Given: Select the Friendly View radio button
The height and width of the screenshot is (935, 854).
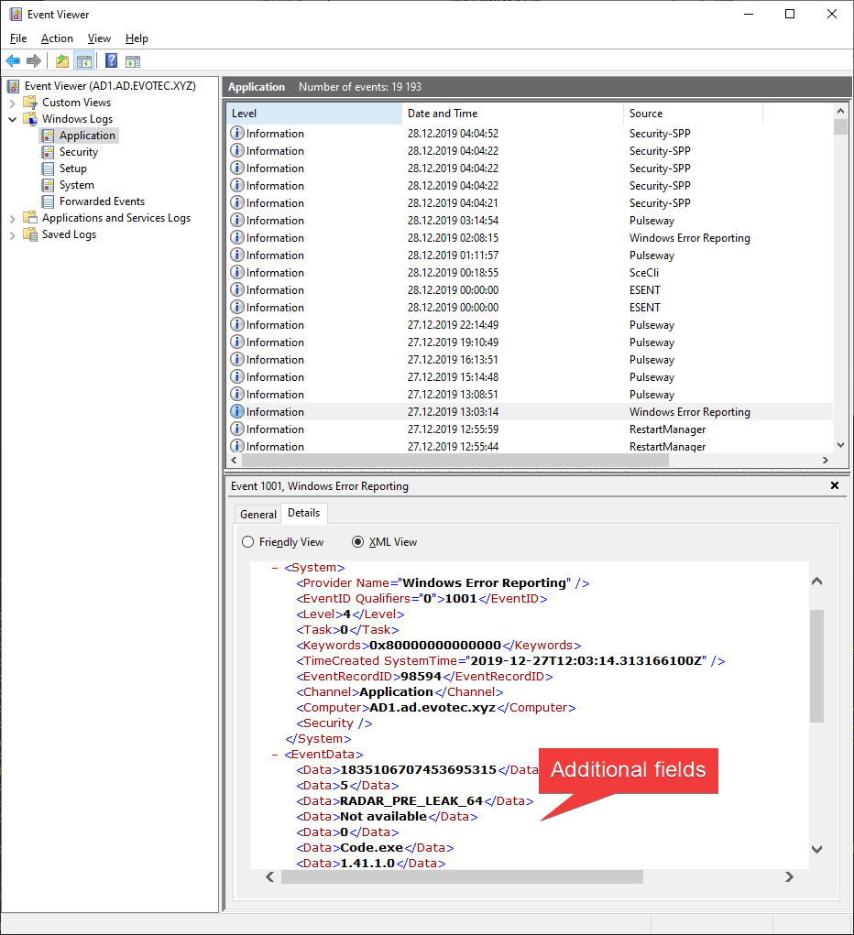Looking at the screenshot, I should pyautogui.click(x=248, y=542).
